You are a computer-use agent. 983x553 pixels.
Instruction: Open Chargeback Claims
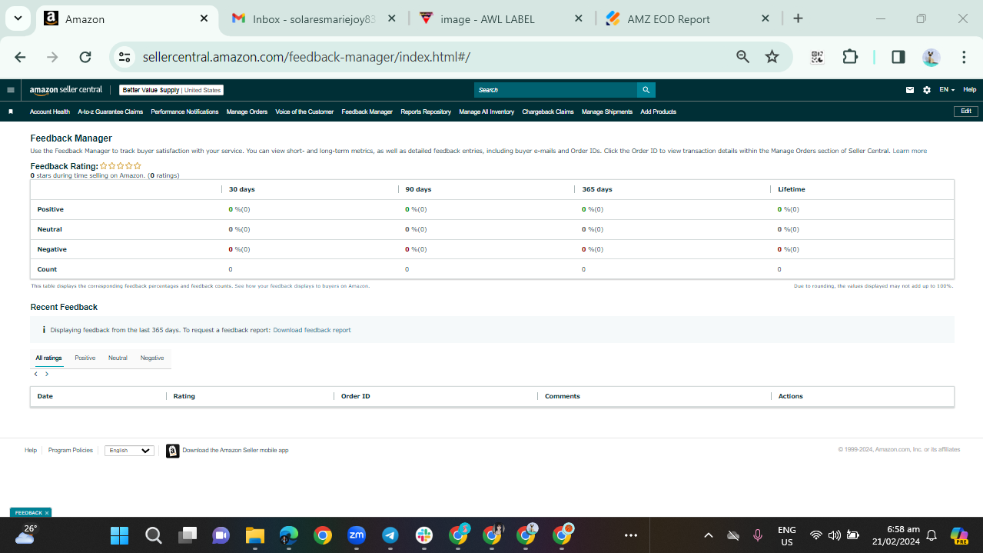click(x=548, y=112)
